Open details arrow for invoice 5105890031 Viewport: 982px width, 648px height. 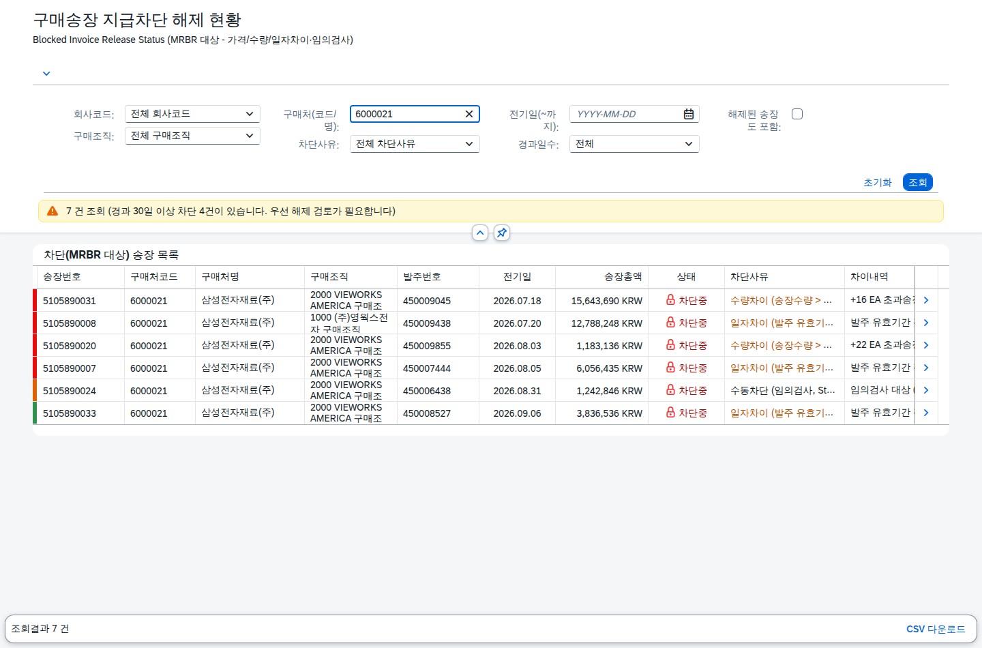click(926, 300)
